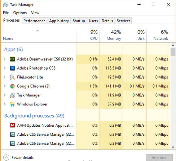Select the Adobe Photoshop CS5 process name
This screenshot has height=161, width=176.
36,68
